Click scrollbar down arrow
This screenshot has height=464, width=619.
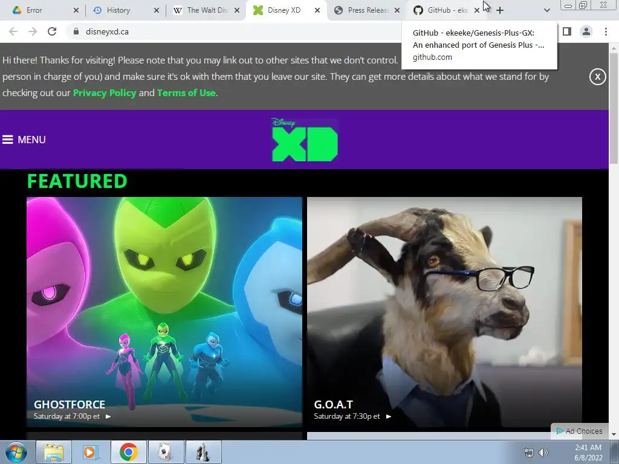click(x=614, y=434)
